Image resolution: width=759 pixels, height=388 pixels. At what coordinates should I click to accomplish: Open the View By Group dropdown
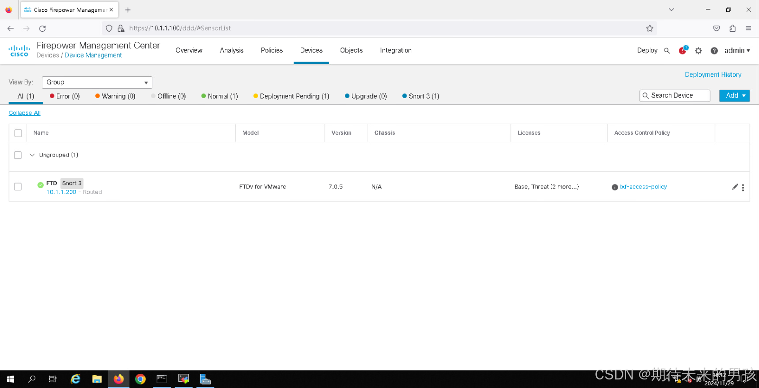click(x=97, y=83)
